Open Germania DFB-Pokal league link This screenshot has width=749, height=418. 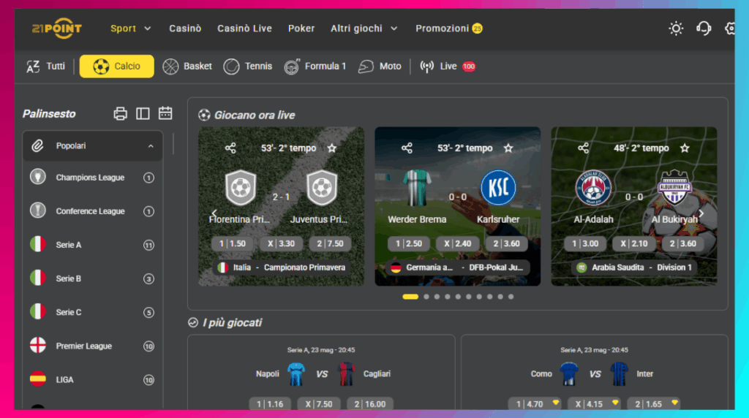pos(458,267)
